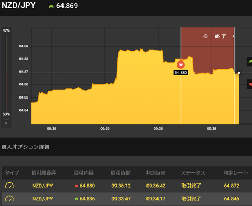Click the 取引時間 column header

tap(121, 173)
